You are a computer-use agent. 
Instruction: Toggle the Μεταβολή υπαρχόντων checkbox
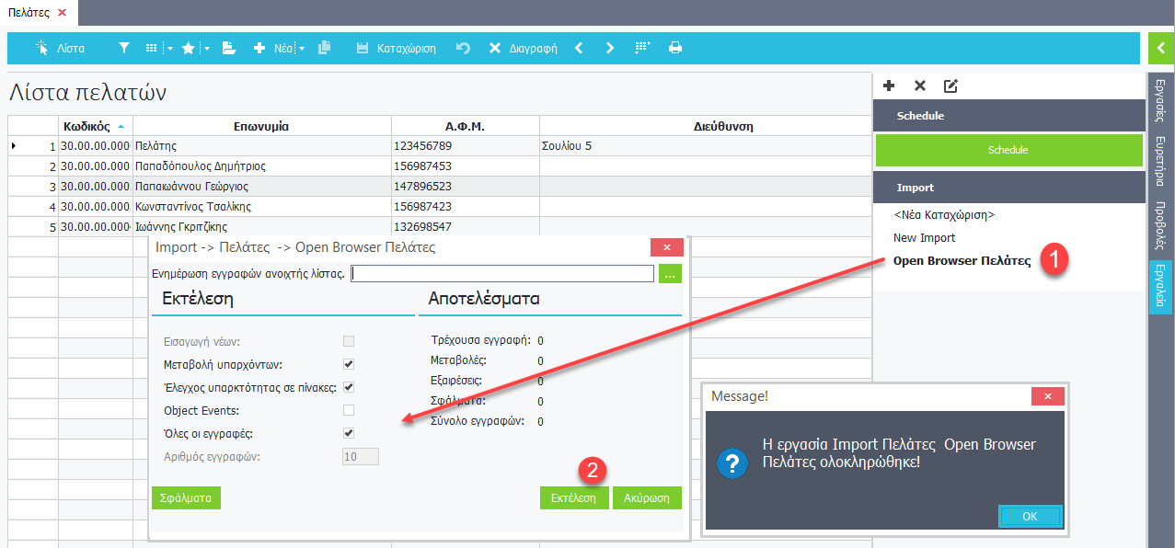tap(349, 364)
